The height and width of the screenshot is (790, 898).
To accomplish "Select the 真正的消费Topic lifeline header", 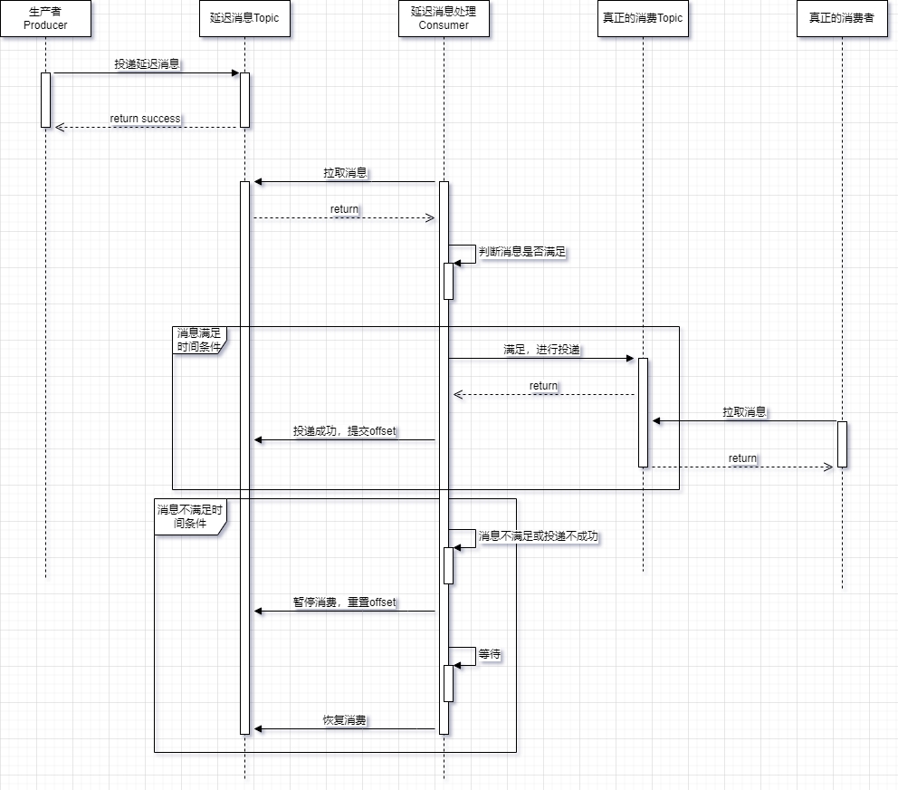I will pyautogui.click(x=643, y=19).
